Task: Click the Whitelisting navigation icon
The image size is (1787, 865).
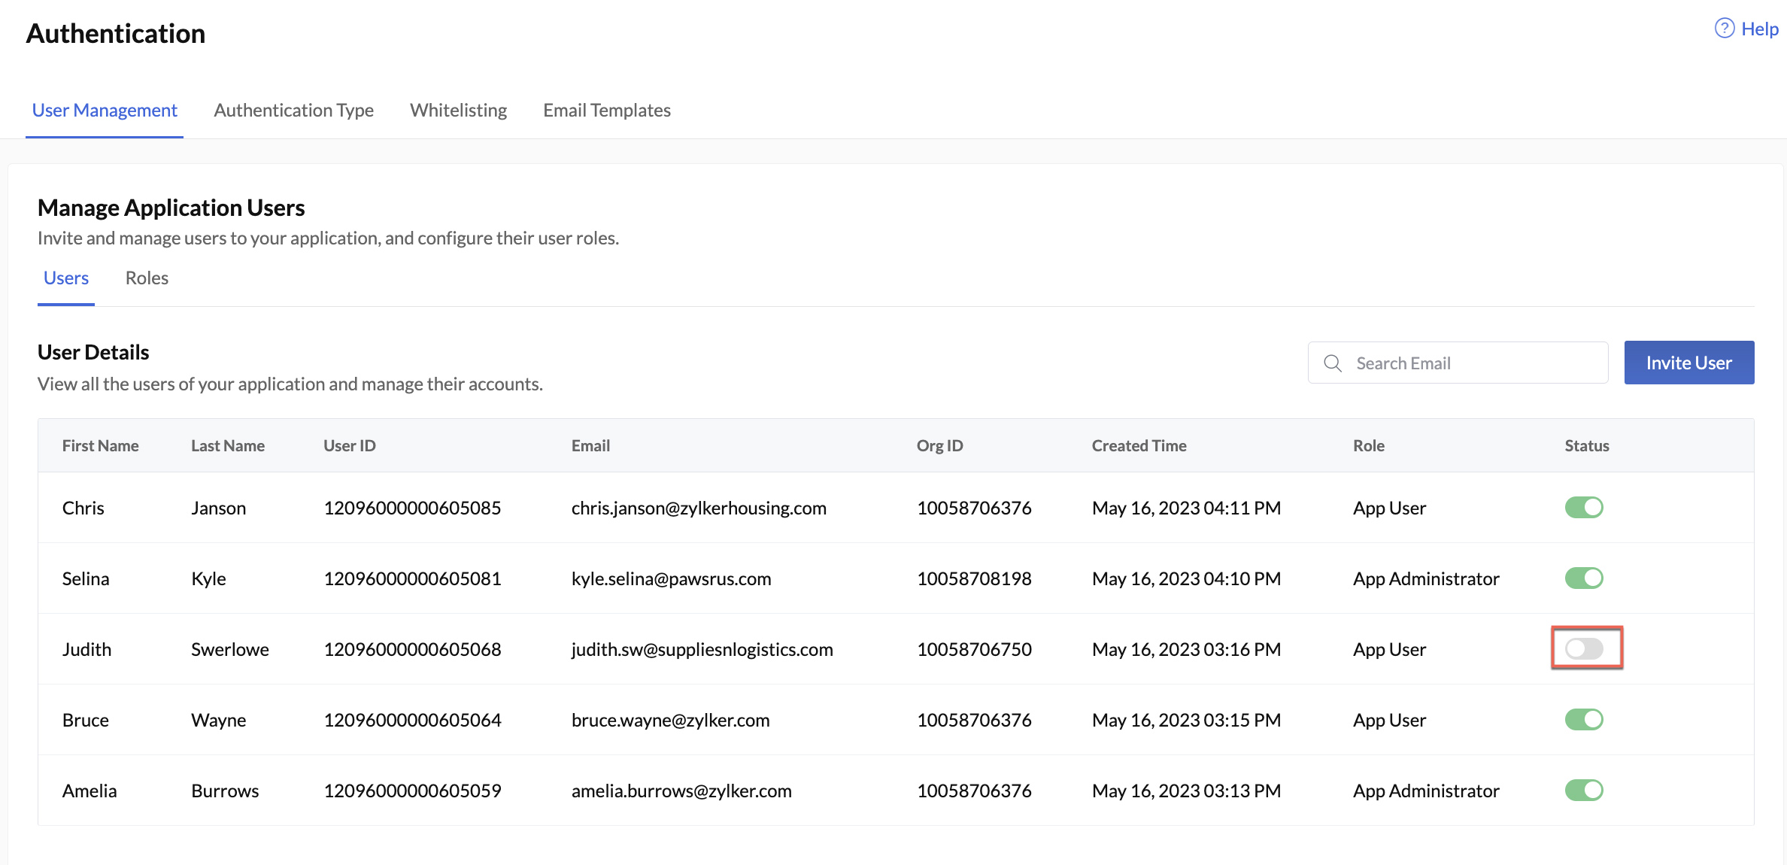Action: 458,109
